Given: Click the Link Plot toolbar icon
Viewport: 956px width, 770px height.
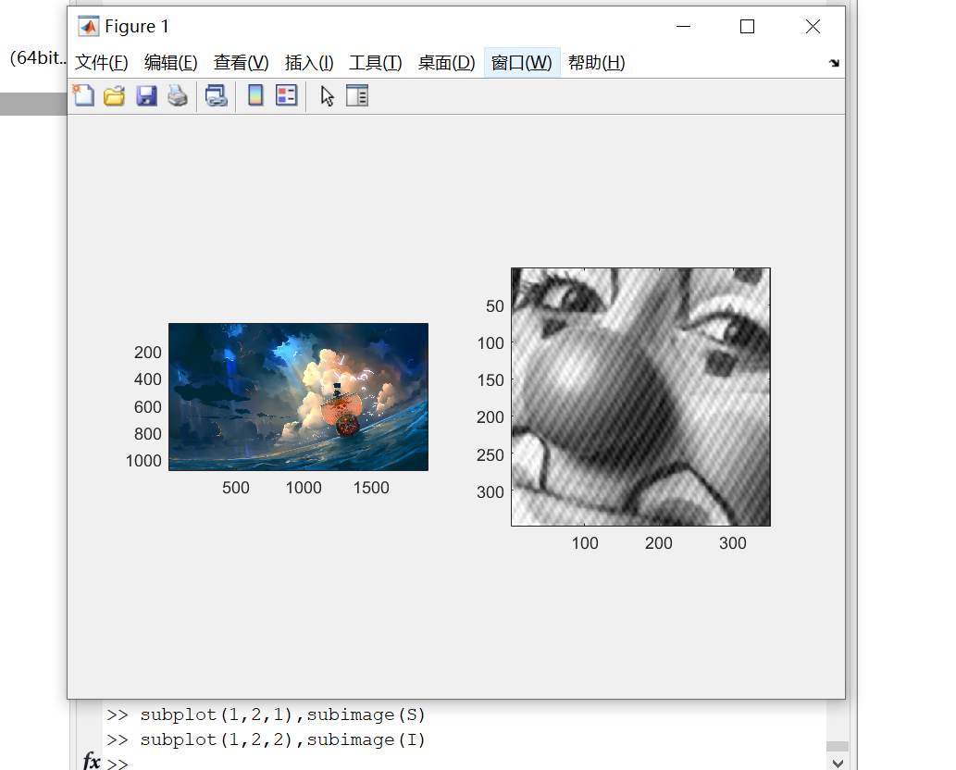Looking at the screenshot, I should click(216, 95).
